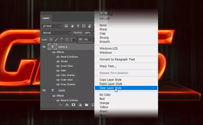The width and height of the screenshot is (203, 125).
Task: Toggle Satin effect visibility
Action: coord(58,71)
